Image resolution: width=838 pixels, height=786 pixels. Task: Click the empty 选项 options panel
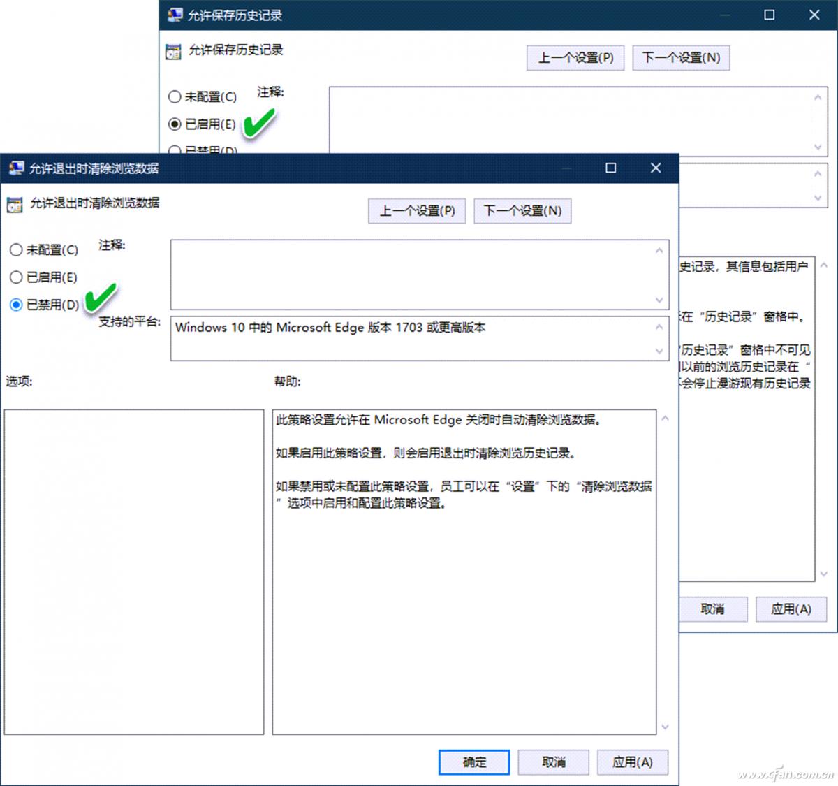pyautogui.click(x=134, y=572)
